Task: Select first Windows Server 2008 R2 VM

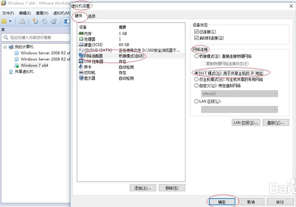Action: 45,53
